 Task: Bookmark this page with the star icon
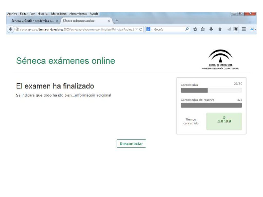pos(195,29)
